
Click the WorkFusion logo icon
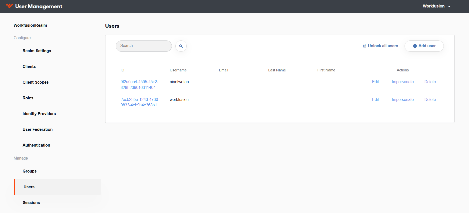[x=9, y=6]
